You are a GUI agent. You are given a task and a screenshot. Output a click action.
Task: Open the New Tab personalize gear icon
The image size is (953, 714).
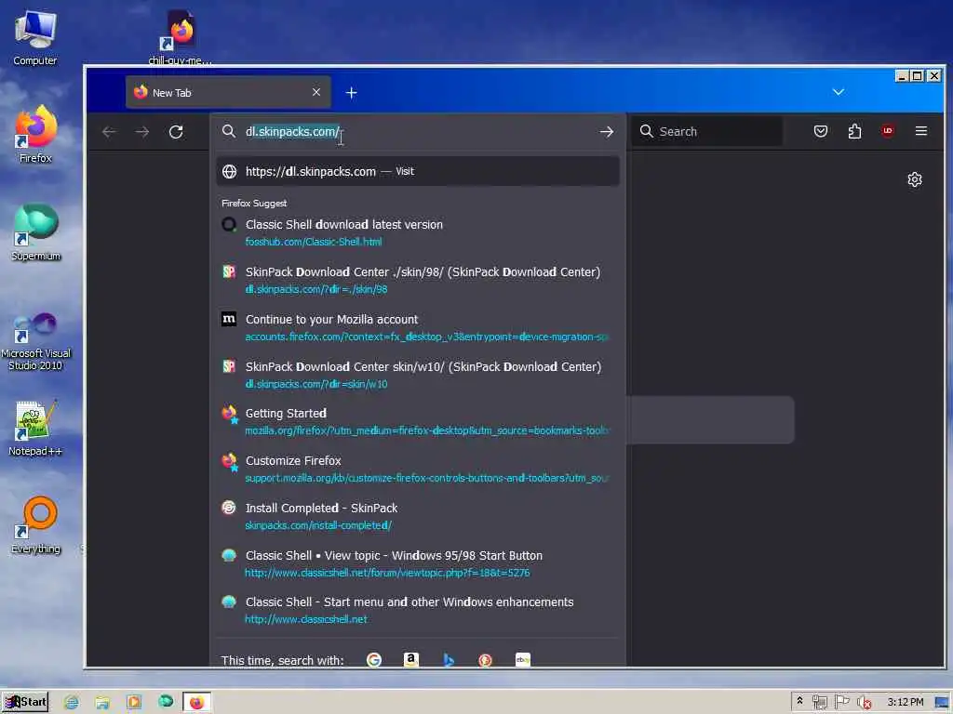(915, 179)
